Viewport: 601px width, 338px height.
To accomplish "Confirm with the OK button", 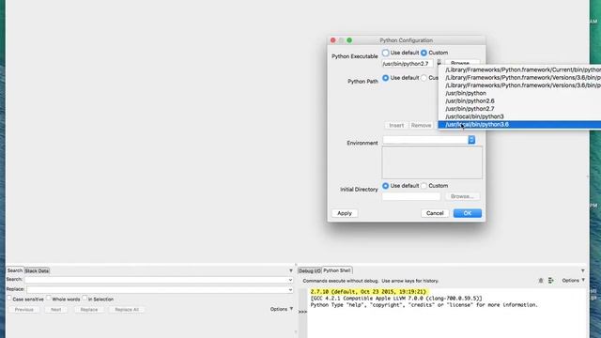I will [468, 213].
